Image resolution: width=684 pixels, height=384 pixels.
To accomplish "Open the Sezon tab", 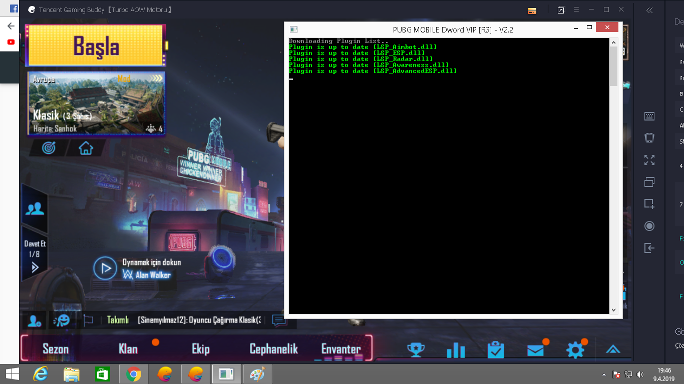I will 56,348.
